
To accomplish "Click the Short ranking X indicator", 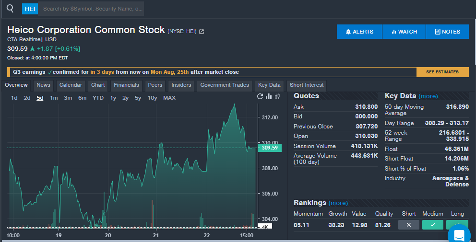I will coord(409,225).
